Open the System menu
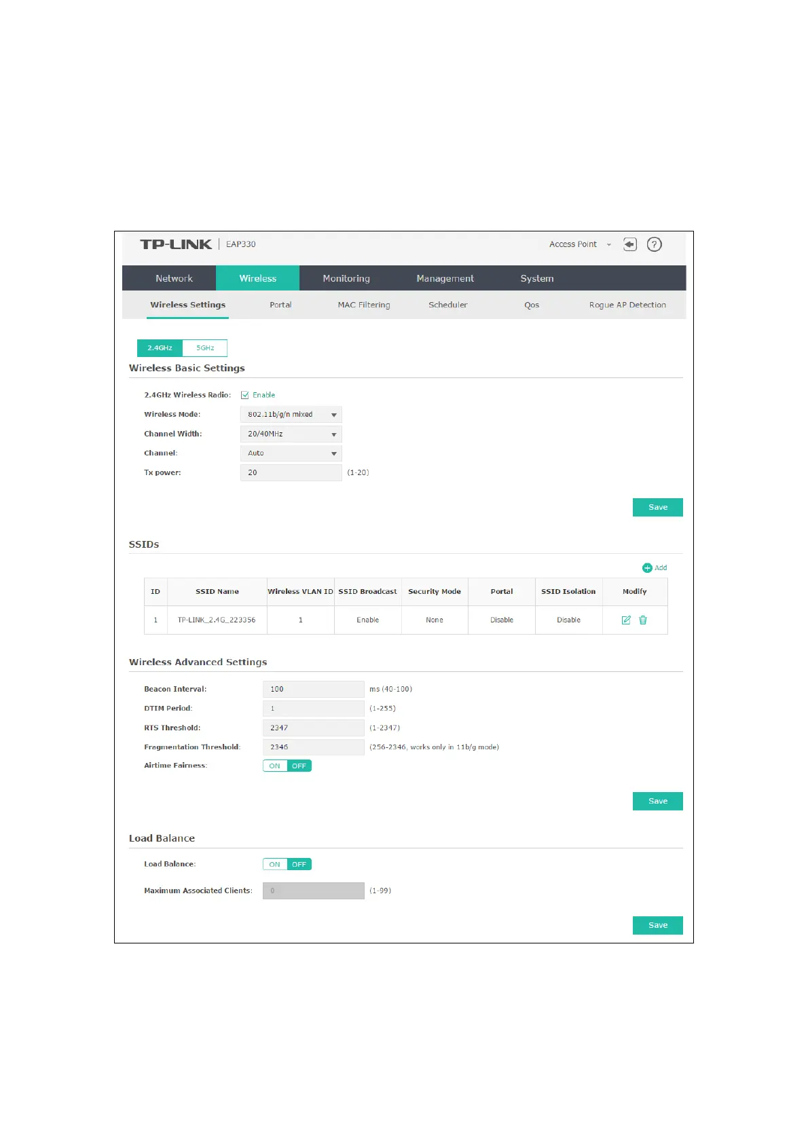 coord(537,278)
